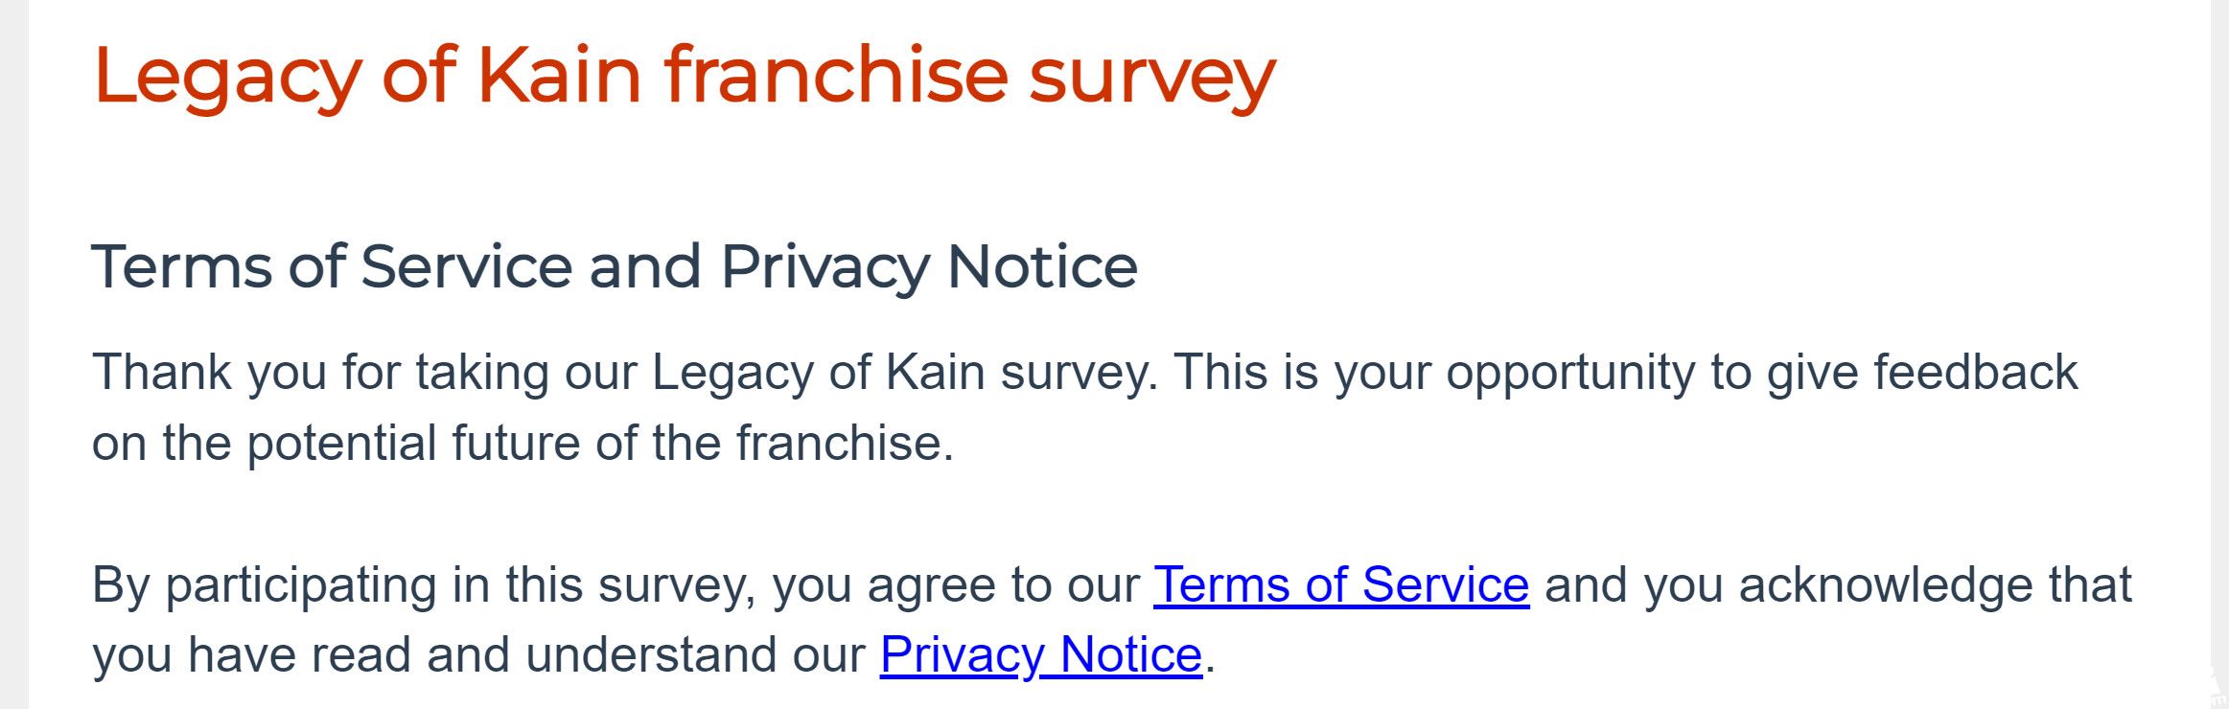Click the word 'Legacy' in the orange title
The image size is (2229, 709).
coord(227,75)
